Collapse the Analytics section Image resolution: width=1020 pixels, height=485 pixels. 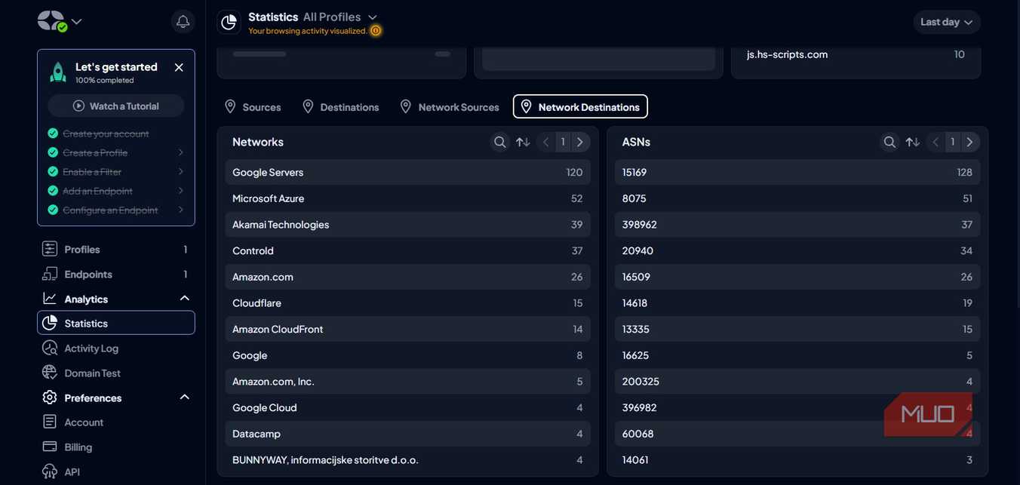click(185, 299)
